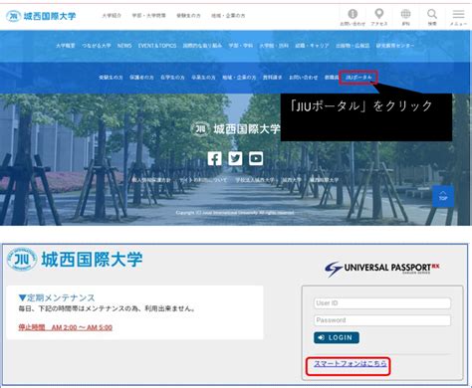Open the お問い合わせ contact info icon
This screenshot has width=472, height=388.
point(353,17)
